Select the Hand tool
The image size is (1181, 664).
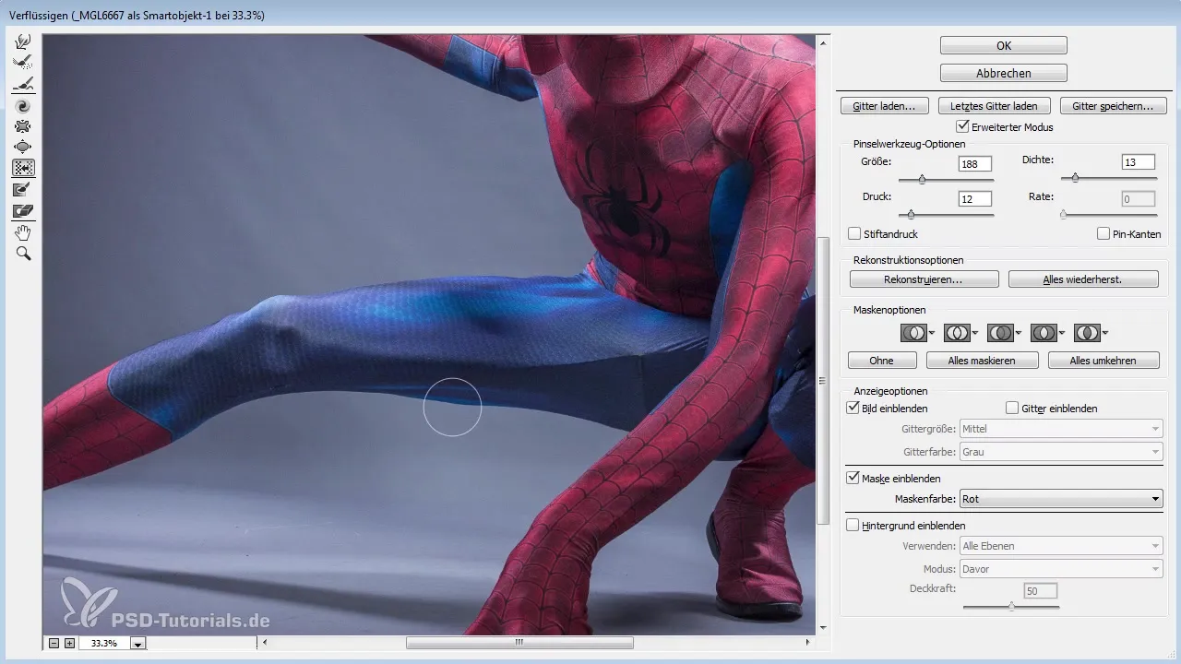[x=23, y=231]
